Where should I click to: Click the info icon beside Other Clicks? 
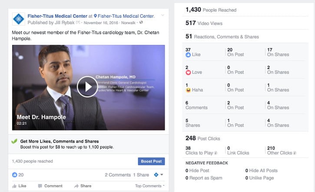click(x=295, y=153)
